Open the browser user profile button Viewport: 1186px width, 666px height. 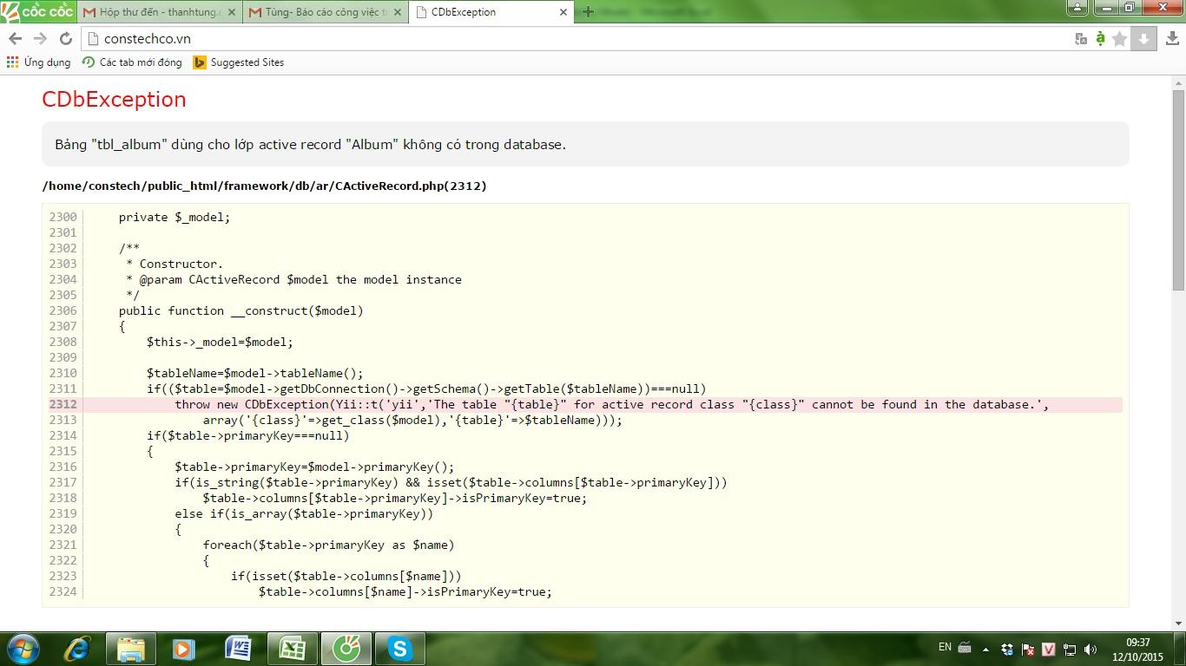[1077, 8]
